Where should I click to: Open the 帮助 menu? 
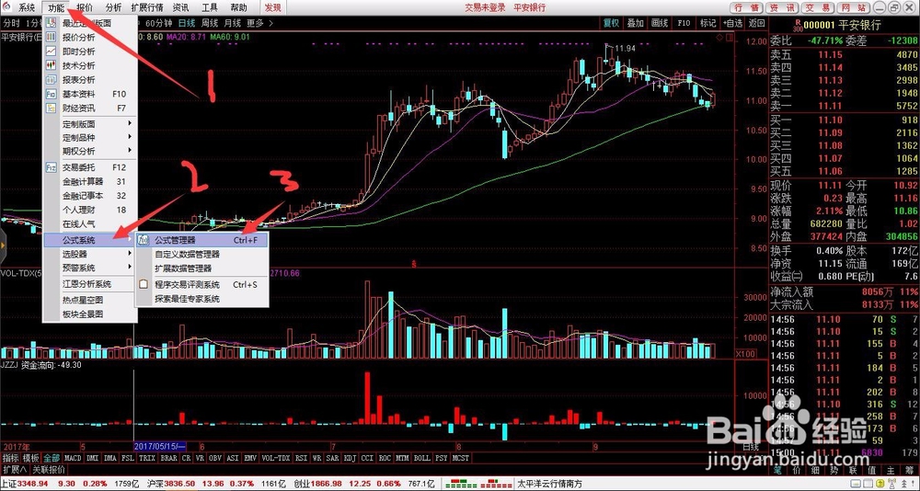(239, 7)
